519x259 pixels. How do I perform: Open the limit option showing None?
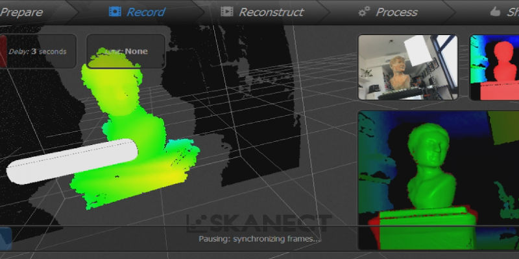coord(126,51)
